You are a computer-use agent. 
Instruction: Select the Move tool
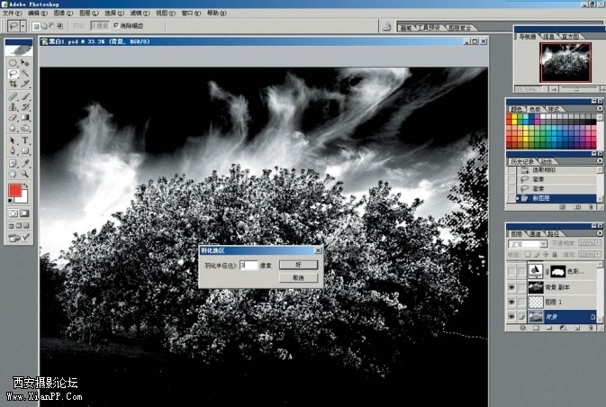tap(25, 62)
